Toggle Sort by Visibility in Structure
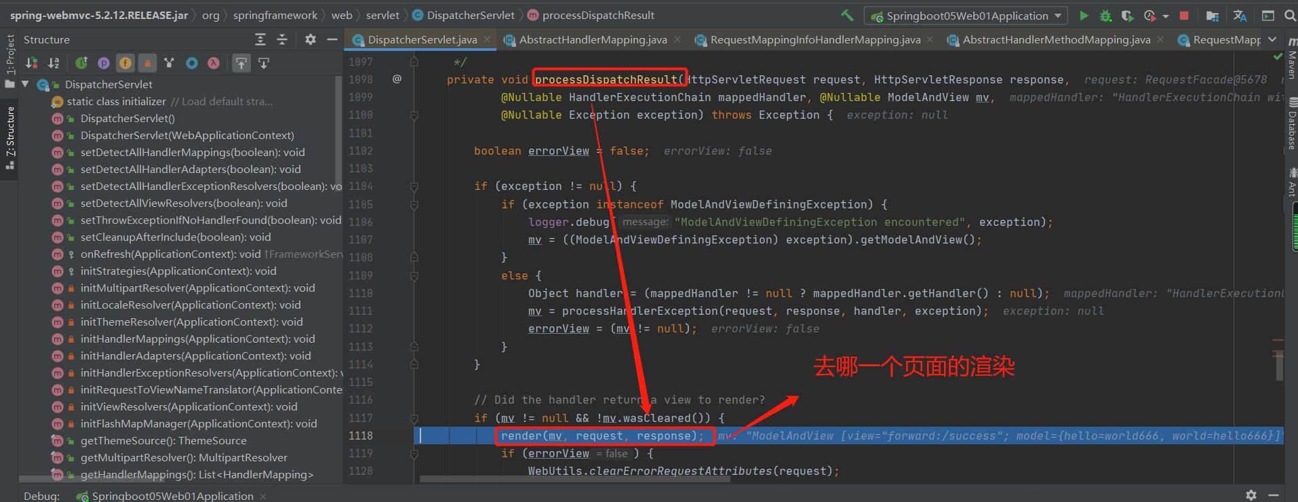This screenshot has width=1298, height=502. pyautogui.click(x=31, y=63)
